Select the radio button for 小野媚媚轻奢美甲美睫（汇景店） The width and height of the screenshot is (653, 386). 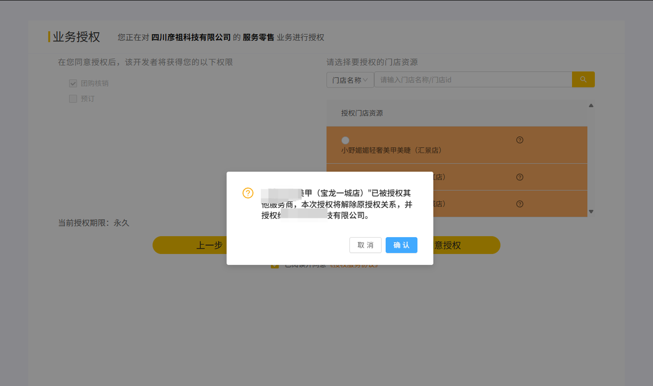(345, 140)
